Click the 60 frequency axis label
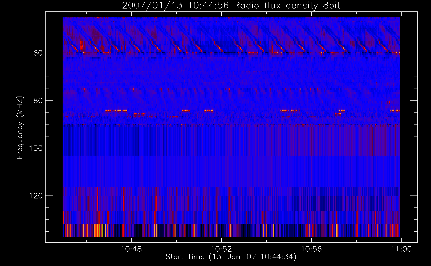Screen dimensions: 431x266 coord(38,53)
